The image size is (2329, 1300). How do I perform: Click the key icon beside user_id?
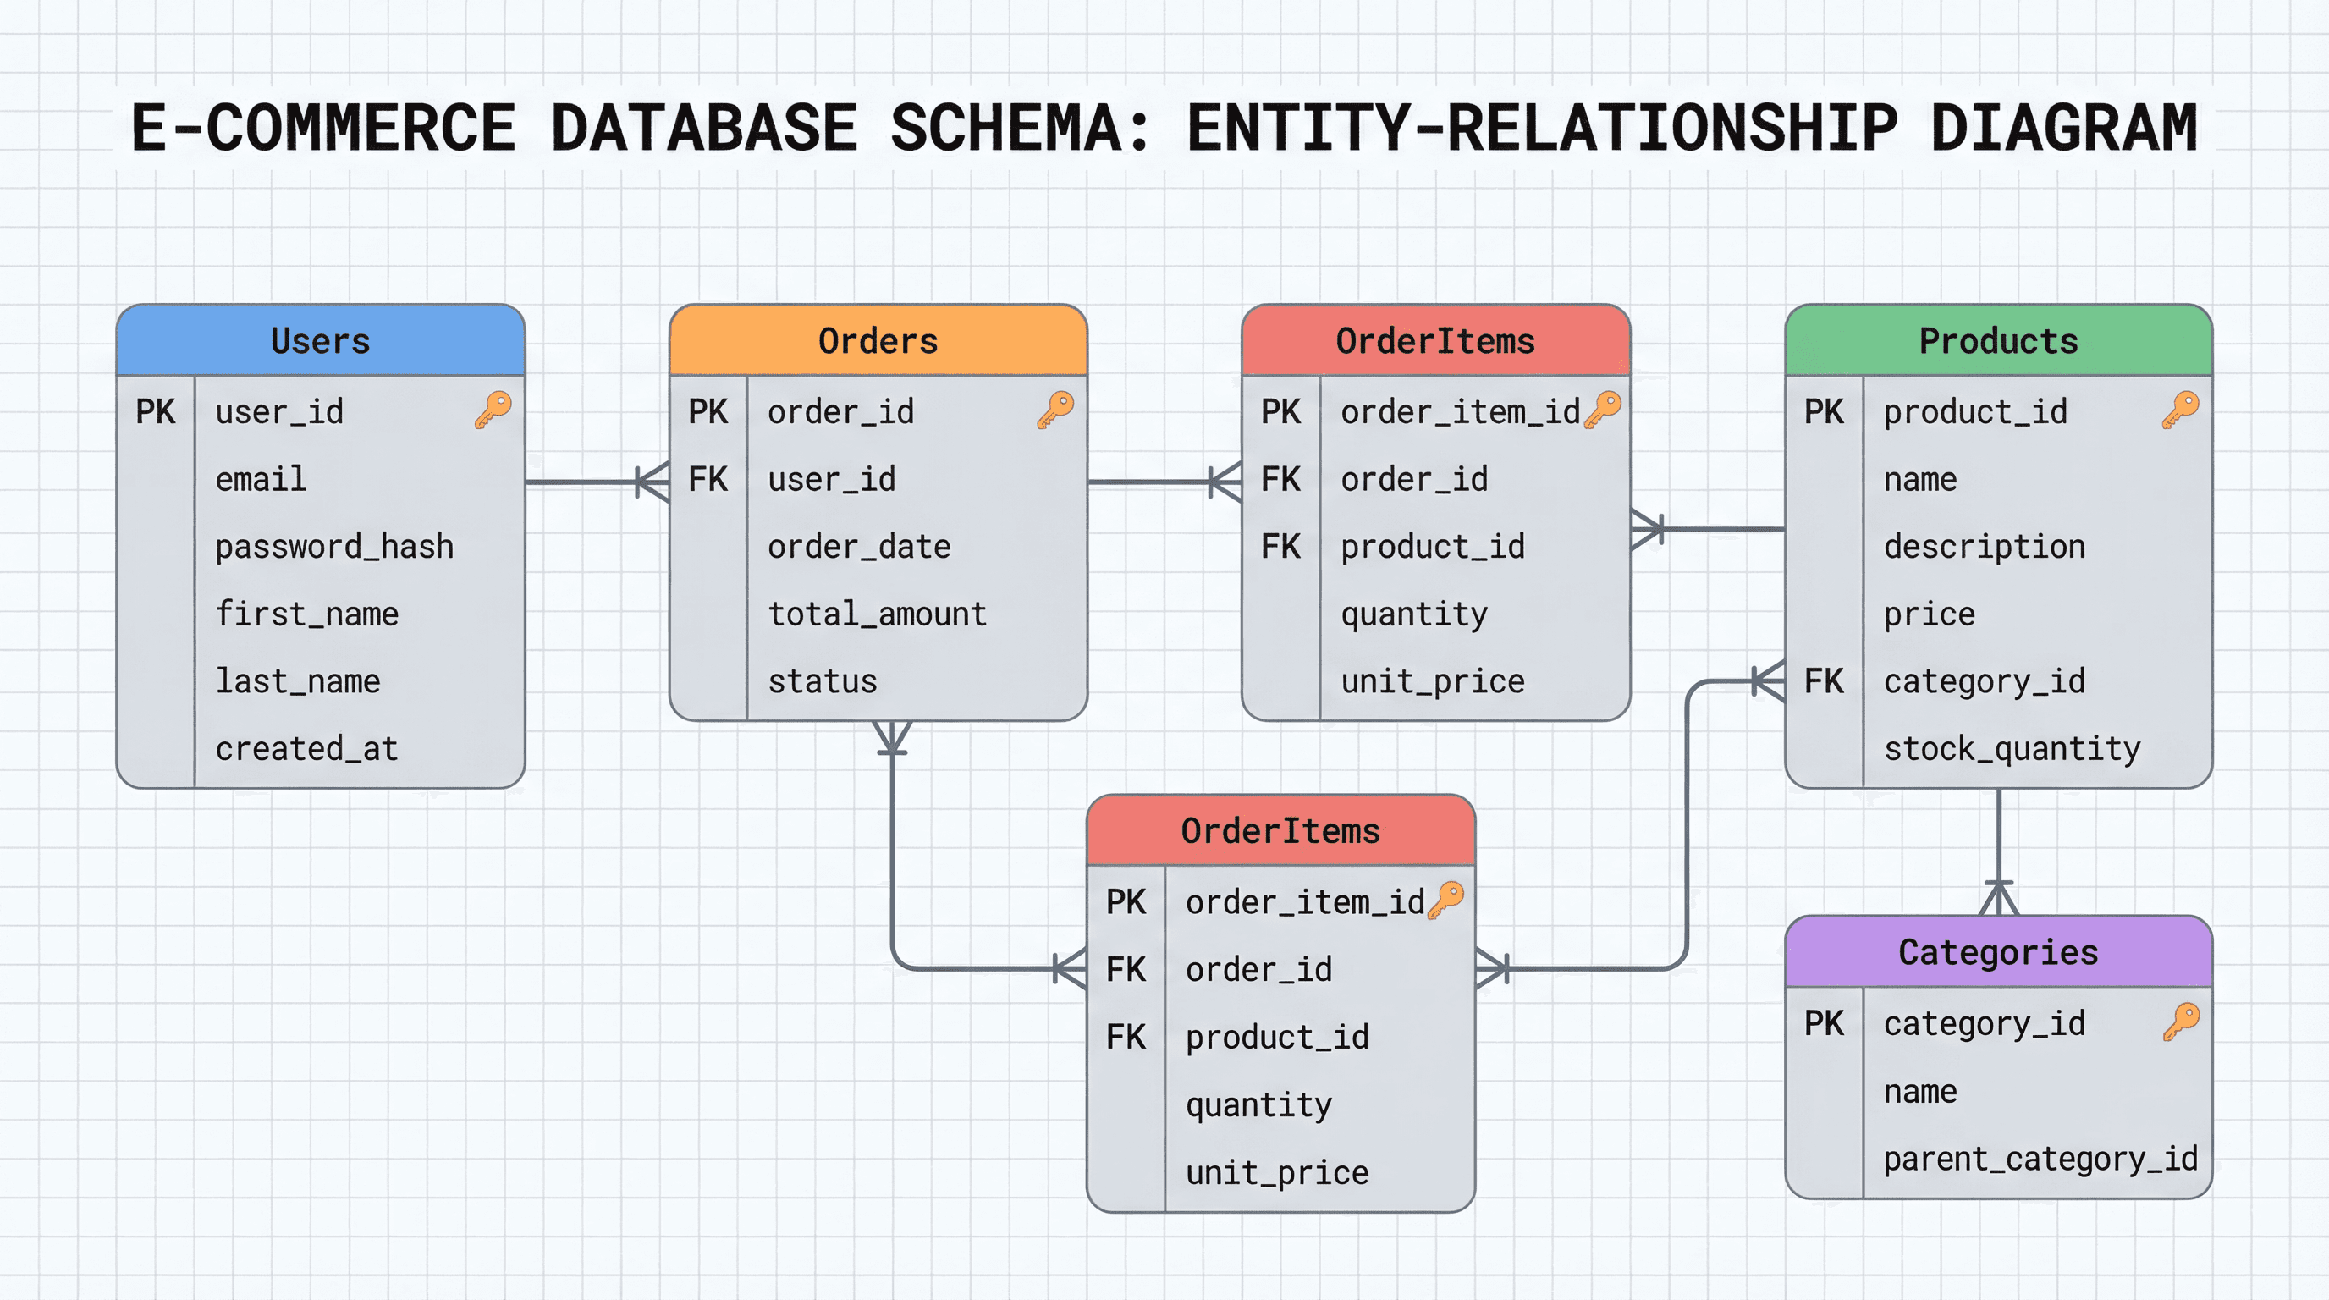tap(493, 410)
